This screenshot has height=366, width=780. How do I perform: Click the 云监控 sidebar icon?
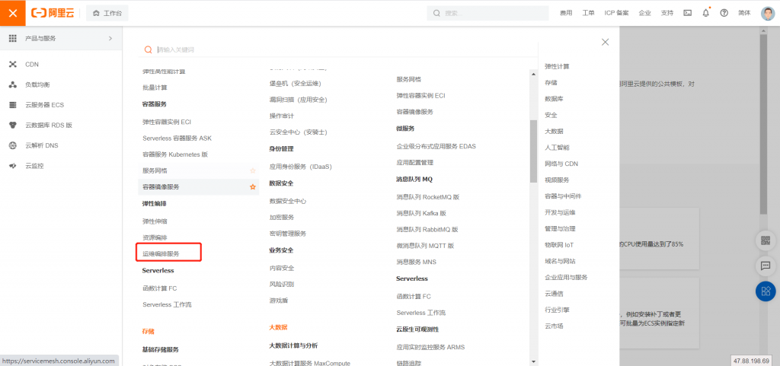pyautogui.click(x=13, y=166)
